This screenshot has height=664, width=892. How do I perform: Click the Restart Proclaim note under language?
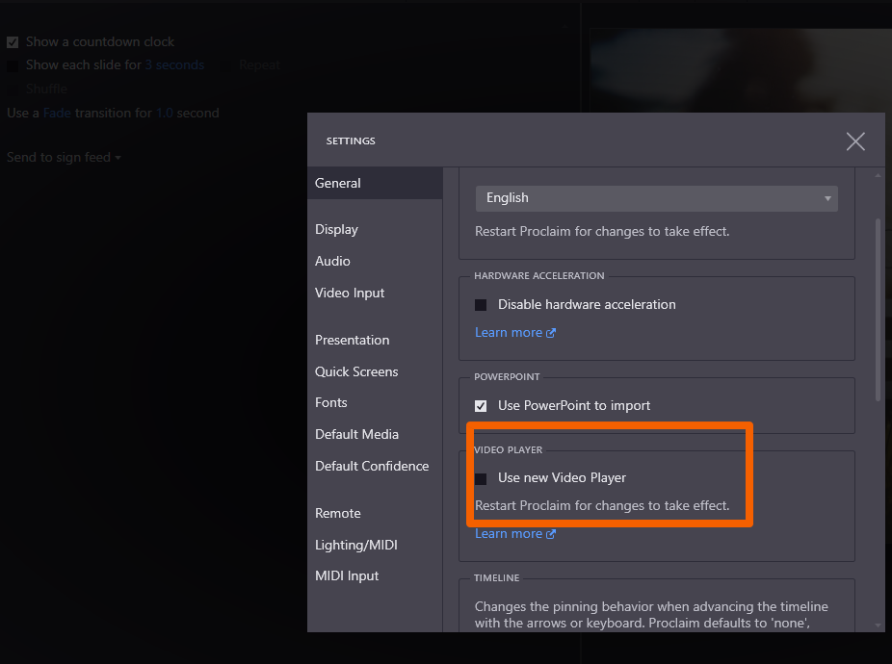[x=602, y=231]
